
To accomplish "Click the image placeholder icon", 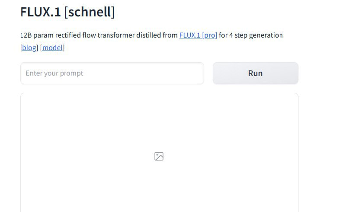I will pyautogui.click(x=159, y=156).
